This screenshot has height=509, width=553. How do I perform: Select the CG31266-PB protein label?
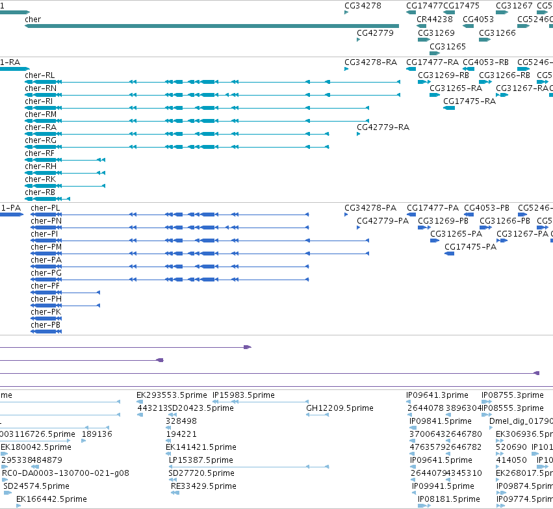(x=505, y=221)
